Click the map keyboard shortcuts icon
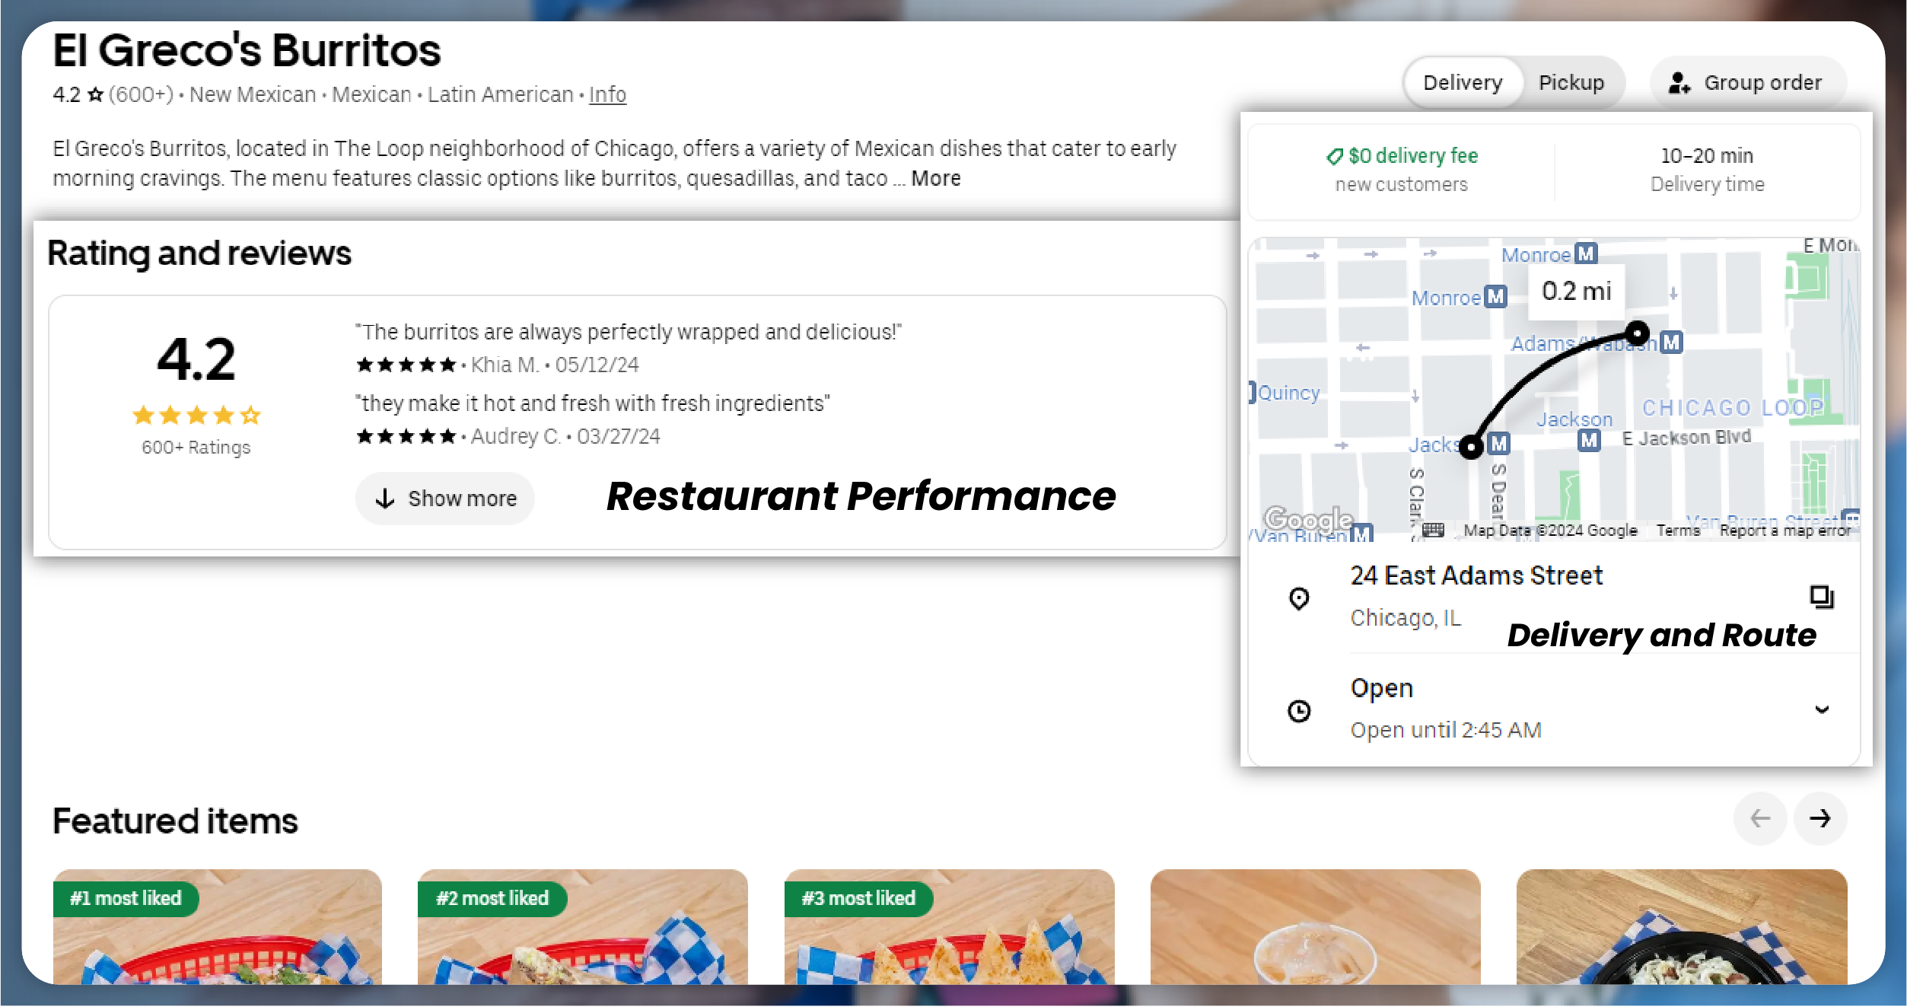Image resolution: width=1907 pixels, height=1007 pixels. (1433, 530)
